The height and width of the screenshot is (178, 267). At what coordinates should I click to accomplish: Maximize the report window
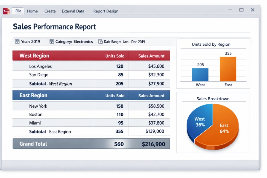tap(241, 10)
